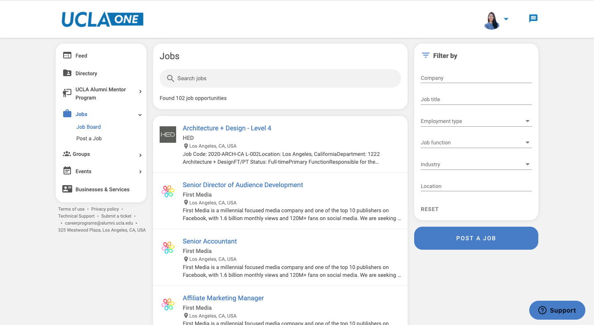Click 'Found 102 job opportunities' text

tap(193, 98)
